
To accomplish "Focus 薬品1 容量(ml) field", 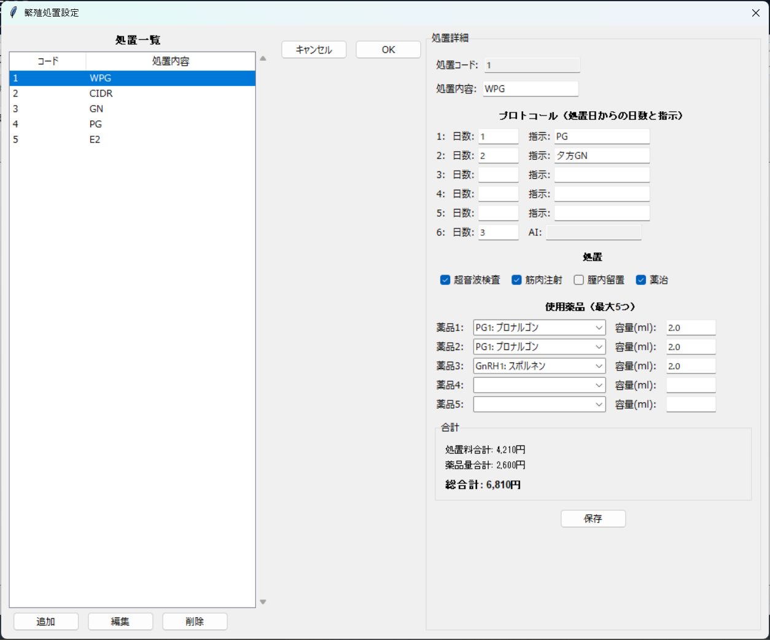I will coord(691,328).
